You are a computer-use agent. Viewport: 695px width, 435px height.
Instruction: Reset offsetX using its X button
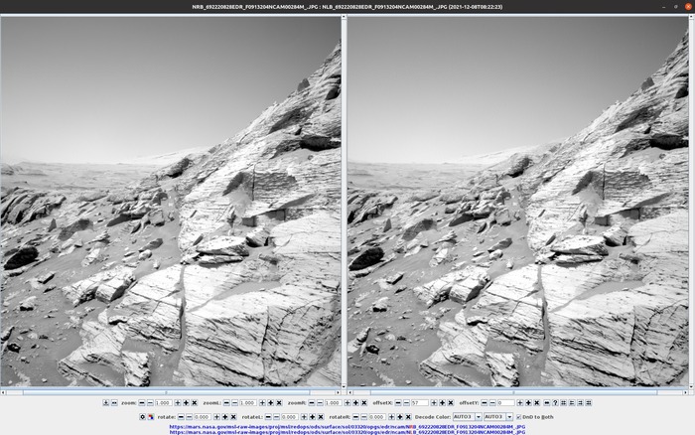451,403
